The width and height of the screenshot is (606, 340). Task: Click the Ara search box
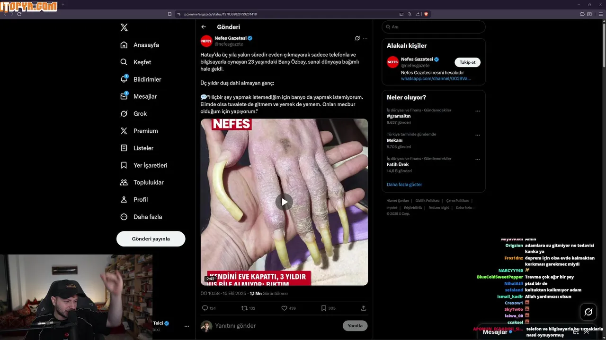point(434,27)
